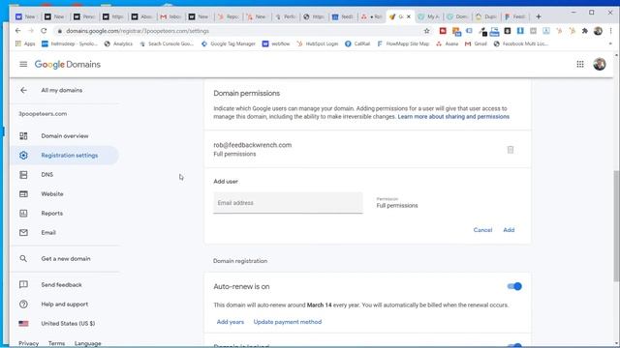Open Terms footer link
620x348 pixels.
click(56, 343)
